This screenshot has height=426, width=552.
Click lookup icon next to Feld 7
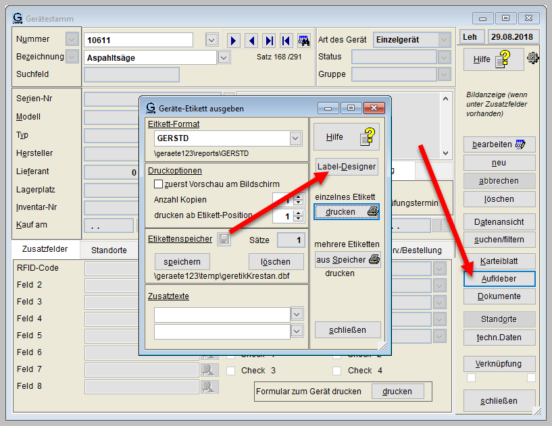tap(209, 369)
